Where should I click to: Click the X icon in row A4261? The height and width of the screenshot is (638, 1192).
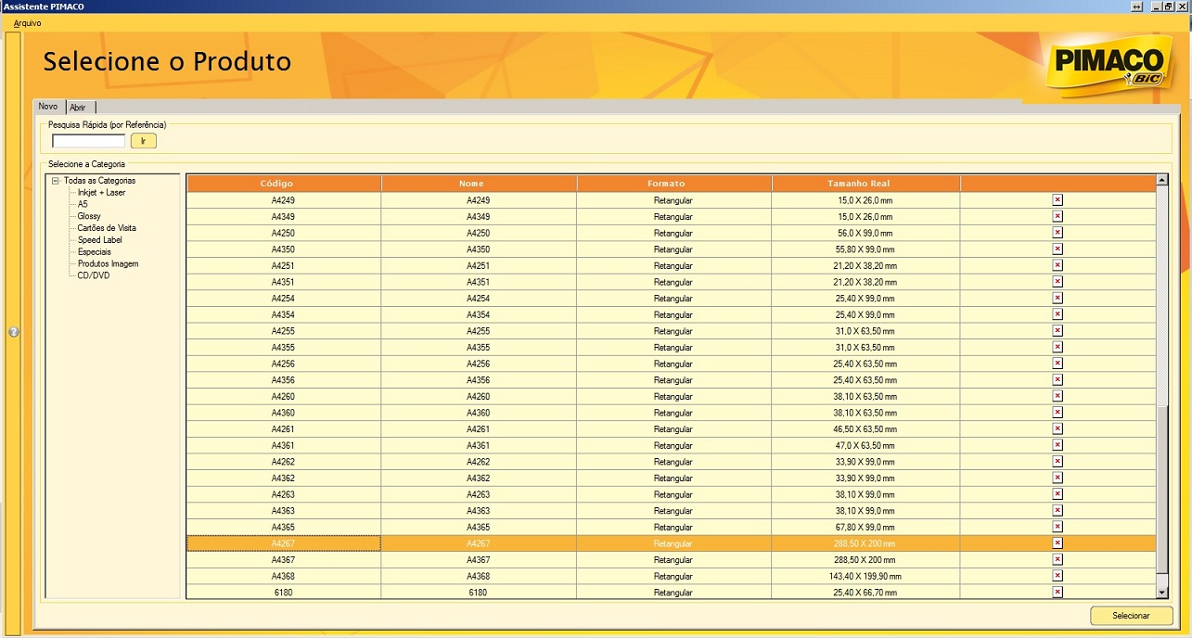(x=1057, y=428)
